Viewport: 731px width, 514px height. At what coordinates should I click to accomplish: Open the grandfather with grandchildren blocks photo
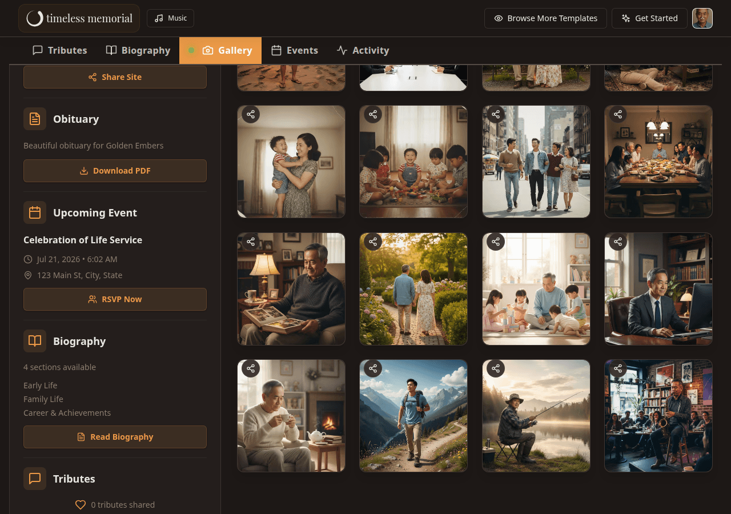pyautogui.click(x=536, y=289)
